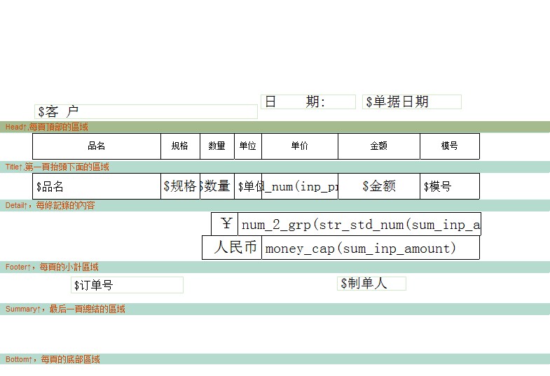Click the Detail band separator bar

tap(275, 205)
